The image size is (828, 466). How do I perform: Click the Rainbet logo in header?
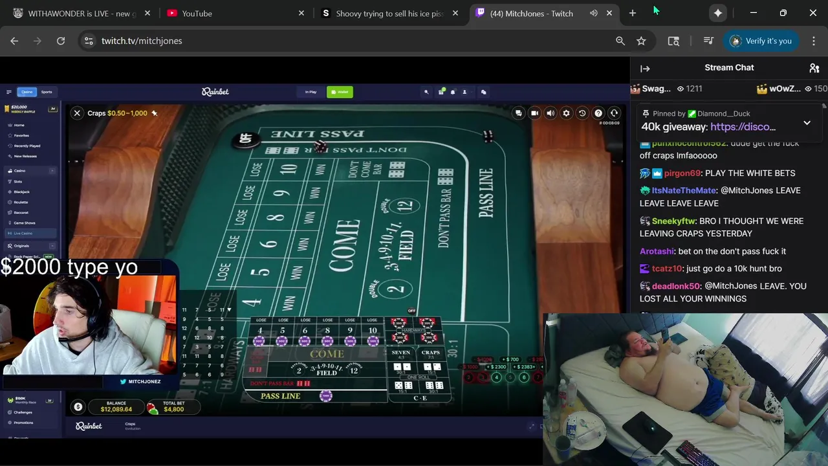215,92
